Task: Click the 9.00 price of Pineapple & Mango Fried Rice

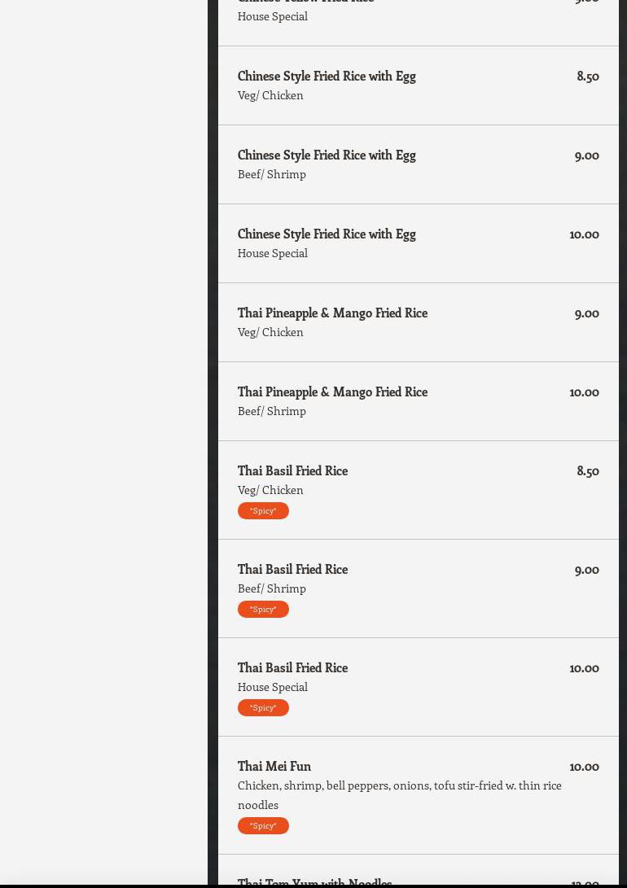Action: coord(586,313)
